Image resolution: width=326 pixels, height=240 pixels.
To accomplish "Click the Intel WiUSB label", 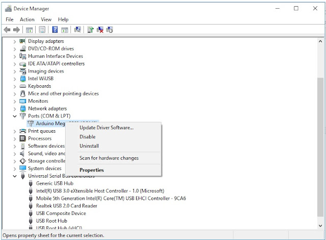I will [x=41, y=79].
